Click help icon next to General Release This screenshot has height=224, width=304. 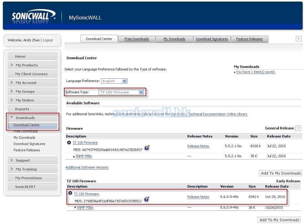tap(298, 128)
